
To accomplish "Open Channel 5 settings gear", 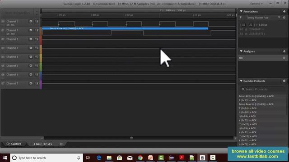I will pos(31,66).
